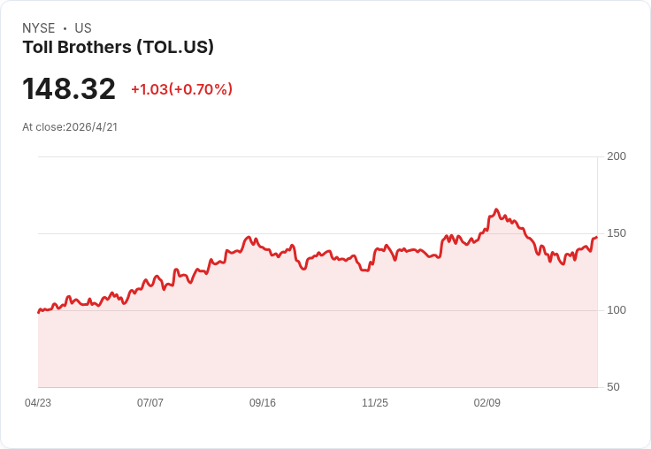Select the 11/25 date on x-axis
This screenshot has height=449, width=651.
point(375,403)
